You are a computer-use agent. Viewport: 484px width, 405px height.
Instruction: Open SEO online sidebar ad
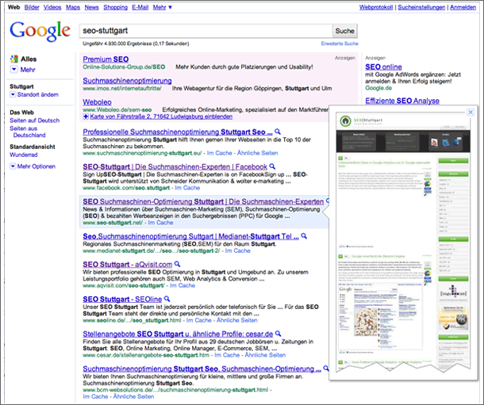[x=383, y=67]
